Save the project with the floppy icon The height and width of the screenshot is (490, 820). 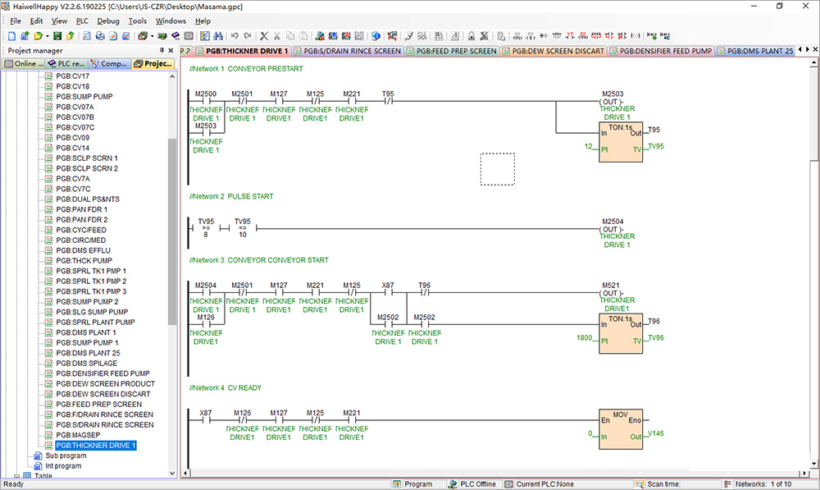[x=57, y=35]
